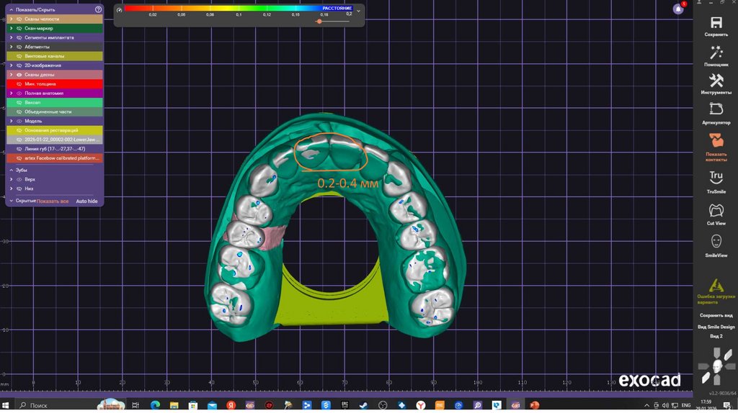The image size is (738, 413).
Task: Collapse the Зубы section
Action: (x=12, y=170)
